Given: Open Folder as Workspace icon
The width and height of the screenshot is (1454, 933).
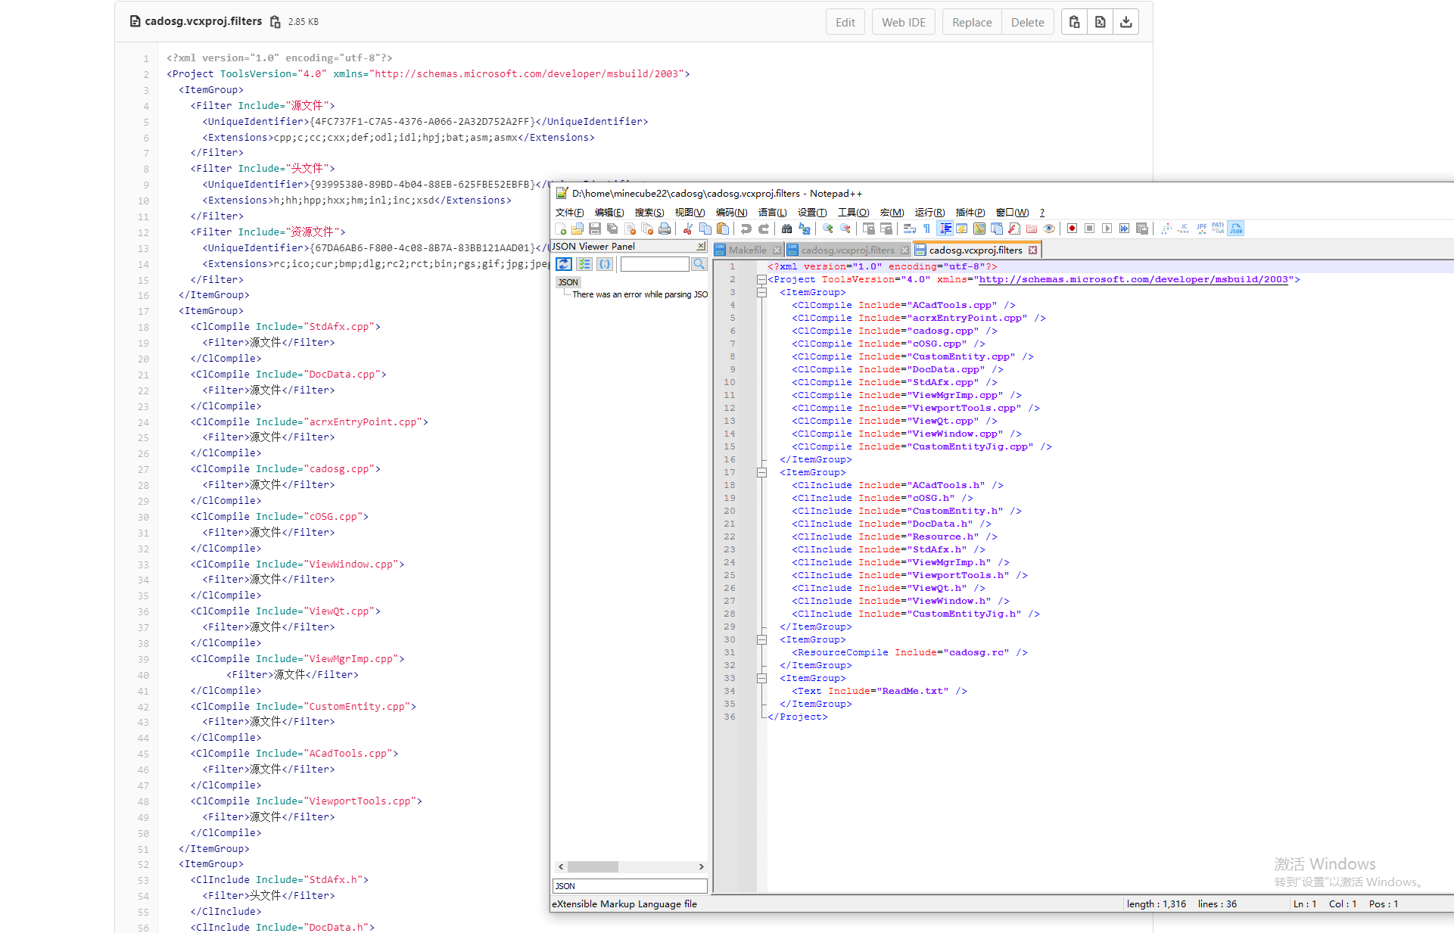Looking at the screenshot, I should 1032,229.
